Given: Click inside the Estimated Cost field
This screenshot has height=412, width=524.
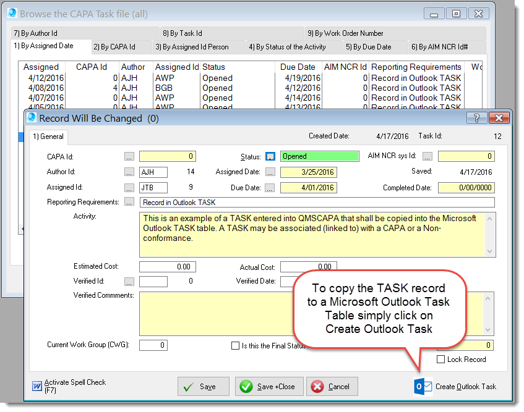Looking at the screenshot, I should tap(167, 267).
